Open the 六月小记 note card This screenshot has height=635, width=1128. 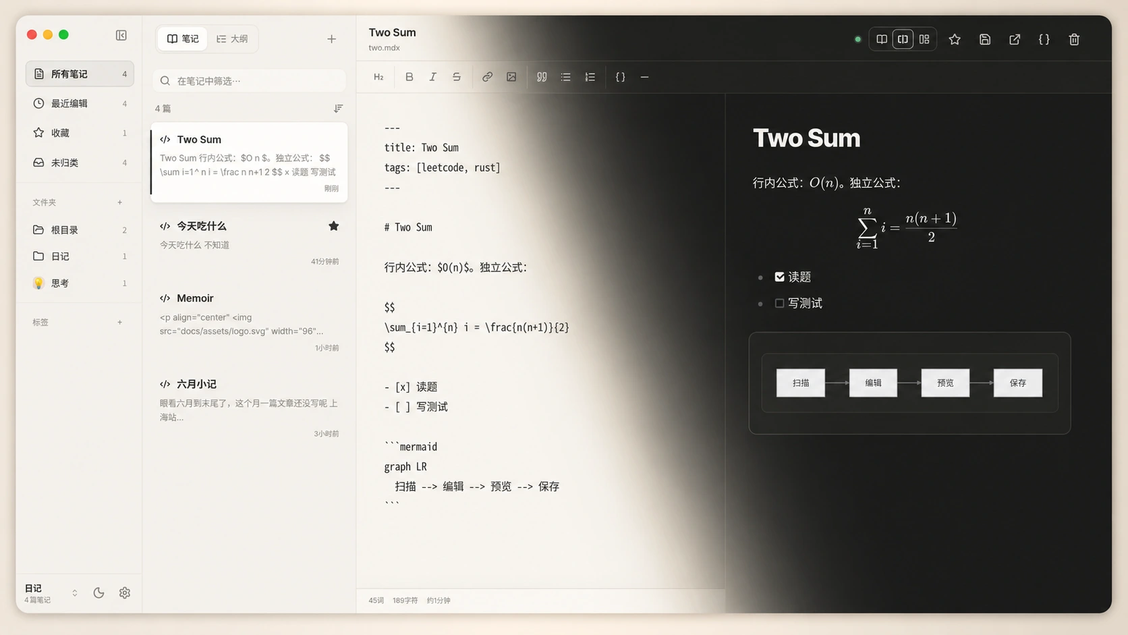[249, 408]
